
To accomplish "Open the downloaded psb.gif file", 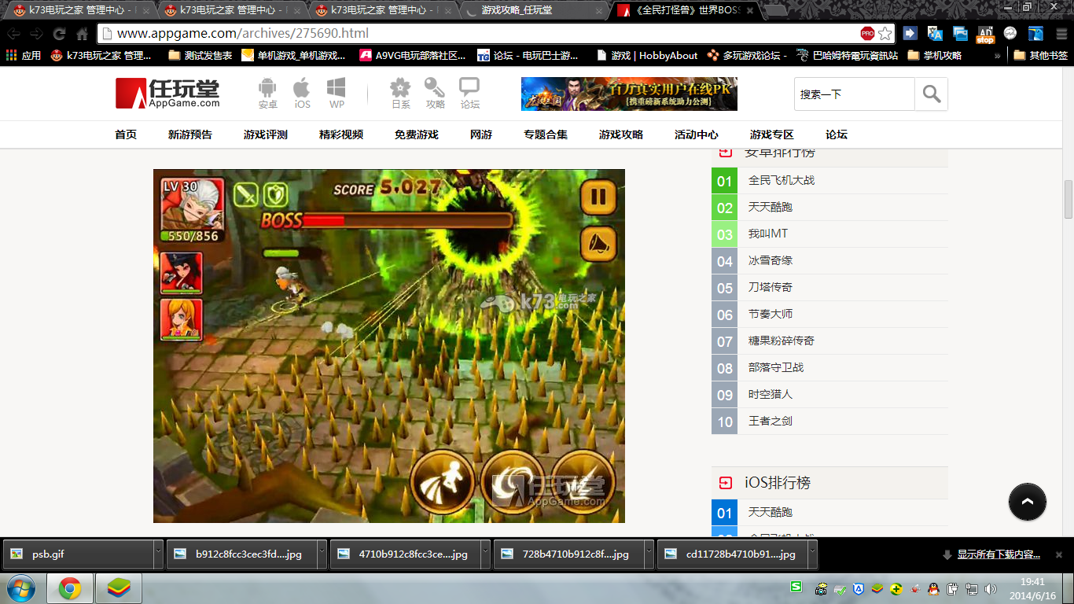I will (x=77, y=554).
